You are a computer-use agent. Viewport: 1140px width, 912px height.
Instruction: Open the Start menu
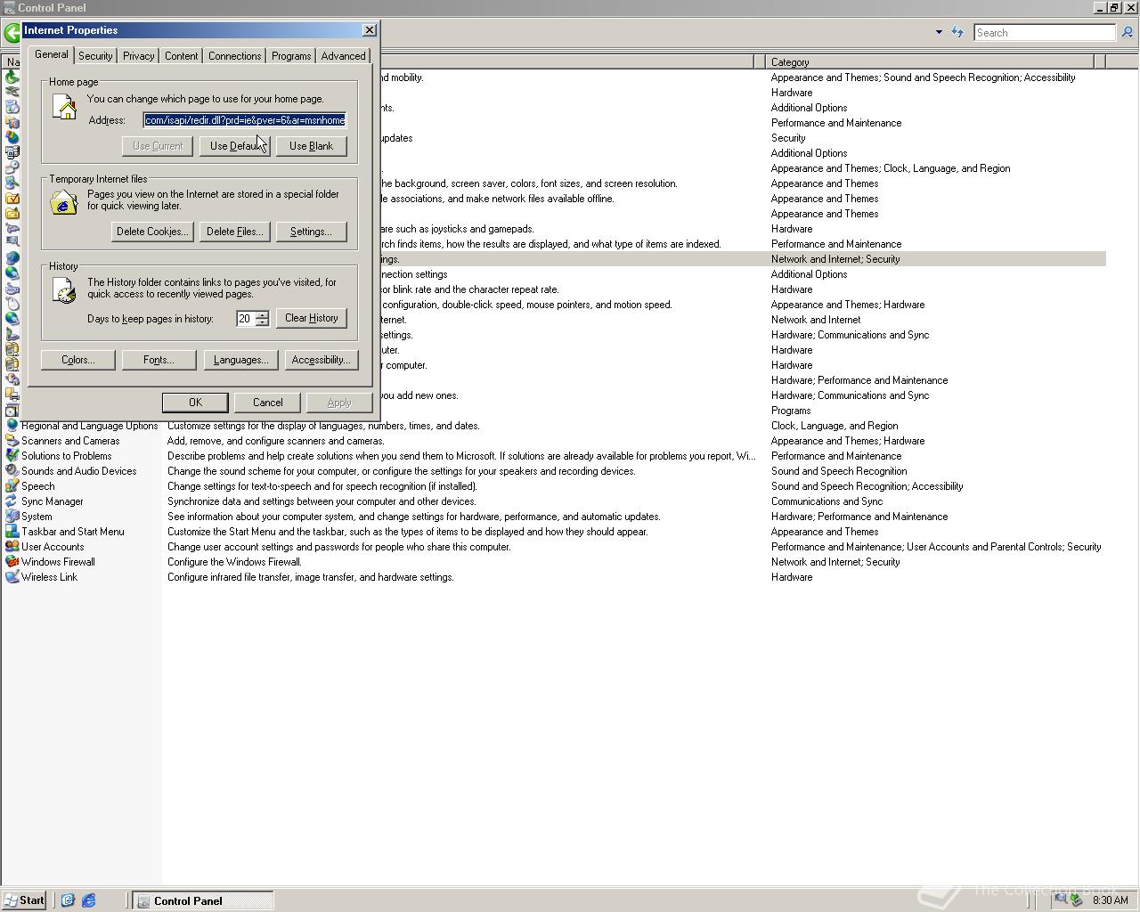point(25,900)
